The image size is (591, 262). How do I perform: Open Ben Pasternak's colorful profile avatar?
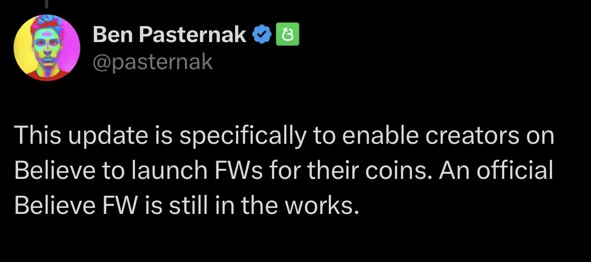[x=47, y=48]
